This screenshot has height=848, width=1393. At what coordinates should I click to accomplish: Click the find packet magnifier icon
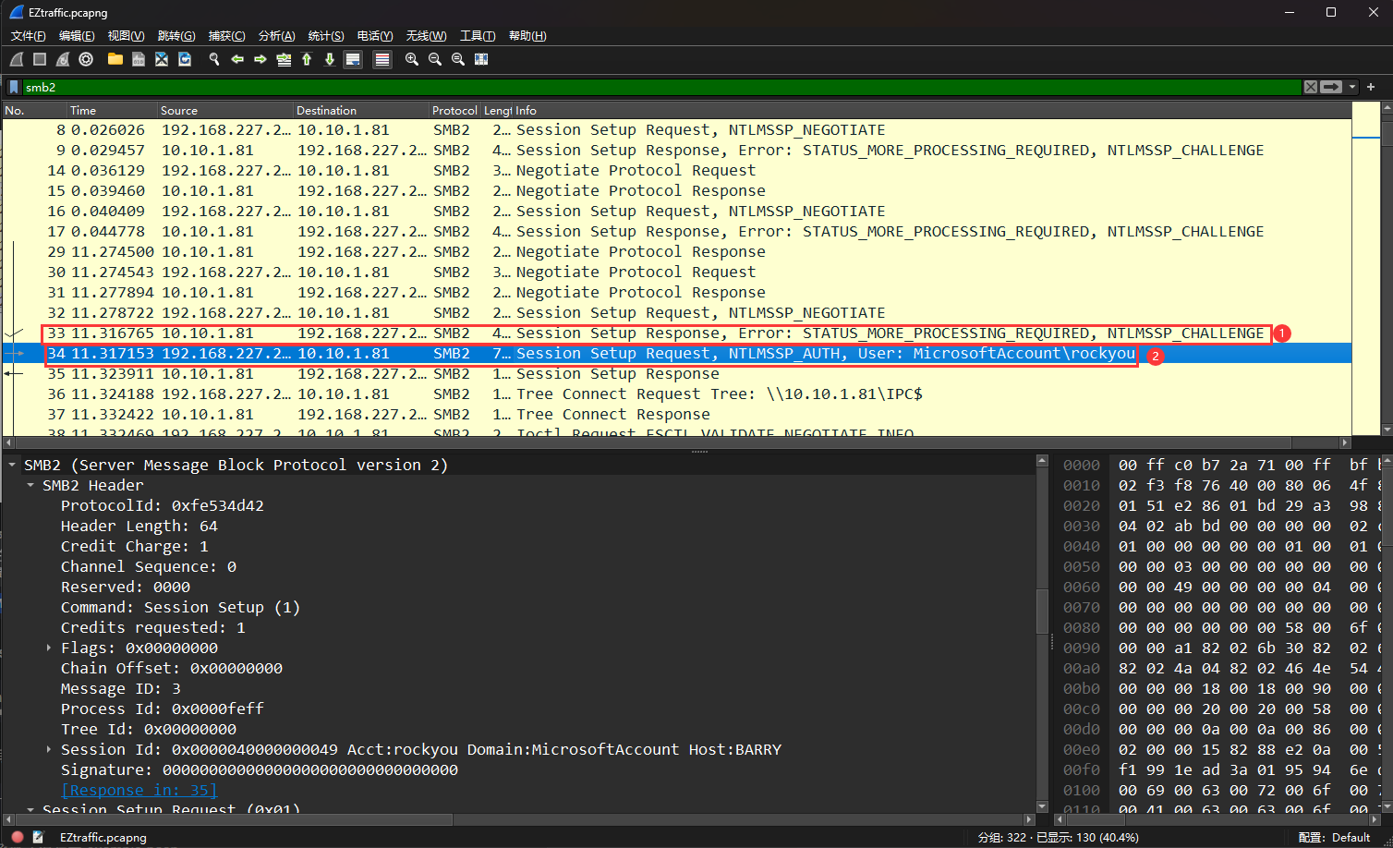(214, 59)
